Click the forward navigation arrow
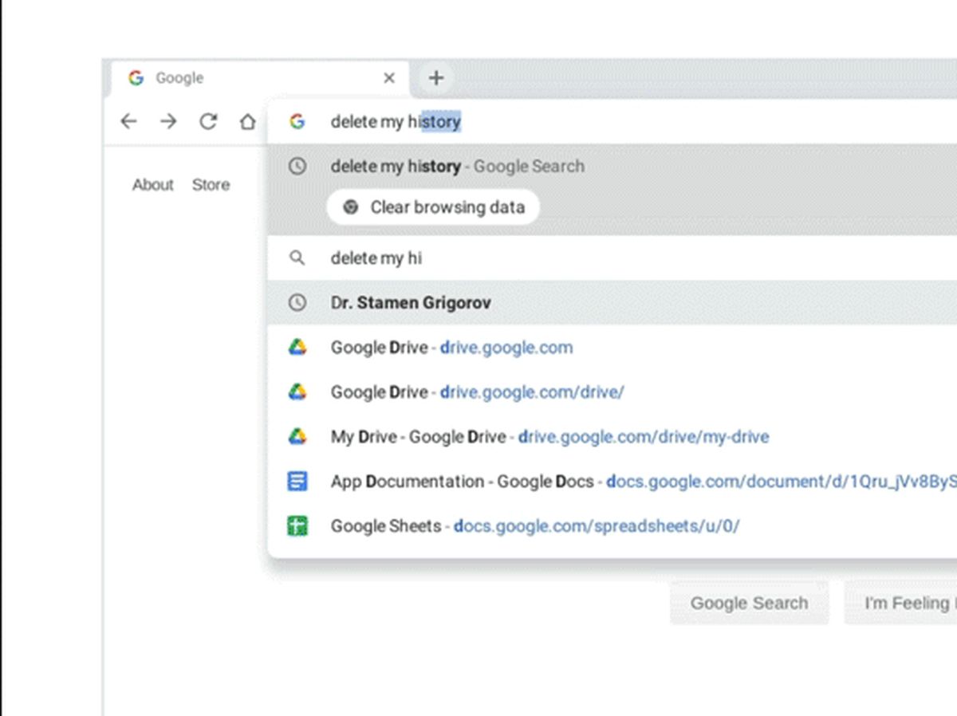The height and width of the screenshot is (716, 957). tap(168, 121)
